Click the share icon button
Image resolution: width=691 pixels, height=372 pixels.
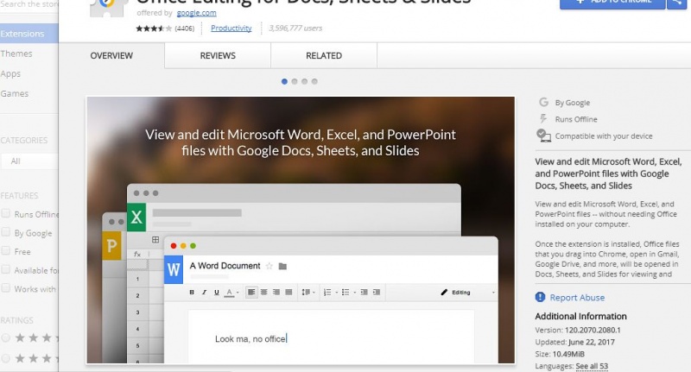[x=678, y=3]
